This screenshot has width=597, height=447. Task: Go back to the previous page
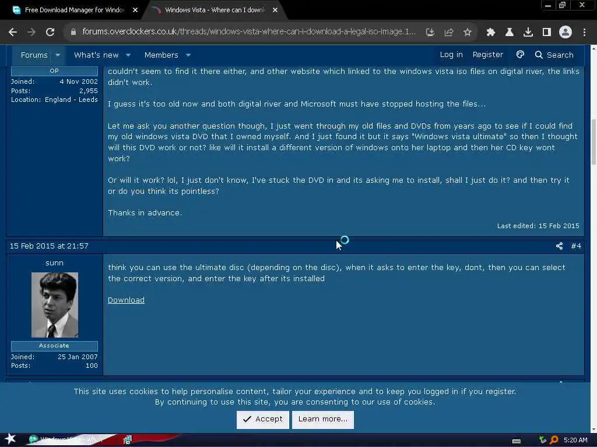[x=13, y=33]
